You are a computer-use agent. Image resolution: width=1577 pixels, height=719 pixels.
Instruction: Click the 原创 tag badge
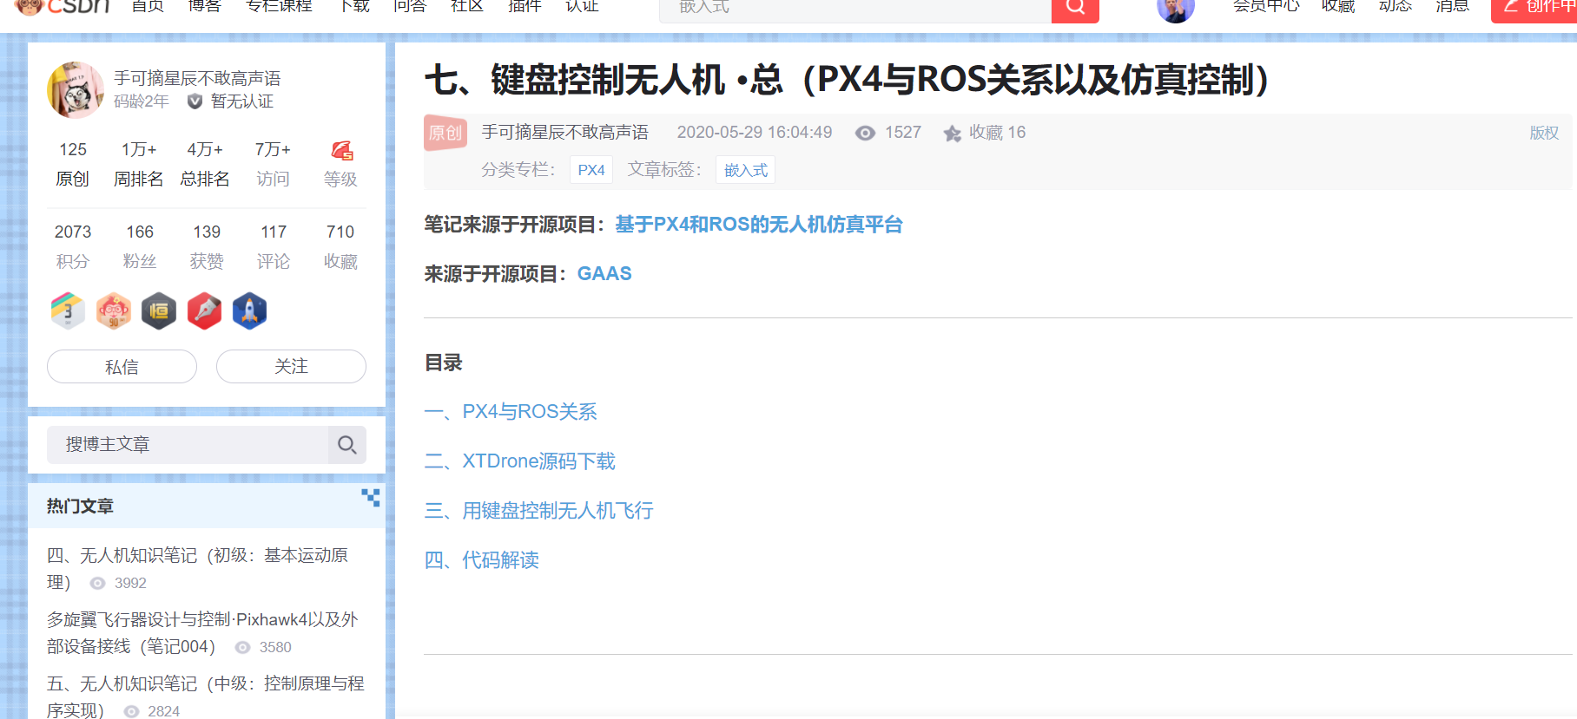point(445,133)
